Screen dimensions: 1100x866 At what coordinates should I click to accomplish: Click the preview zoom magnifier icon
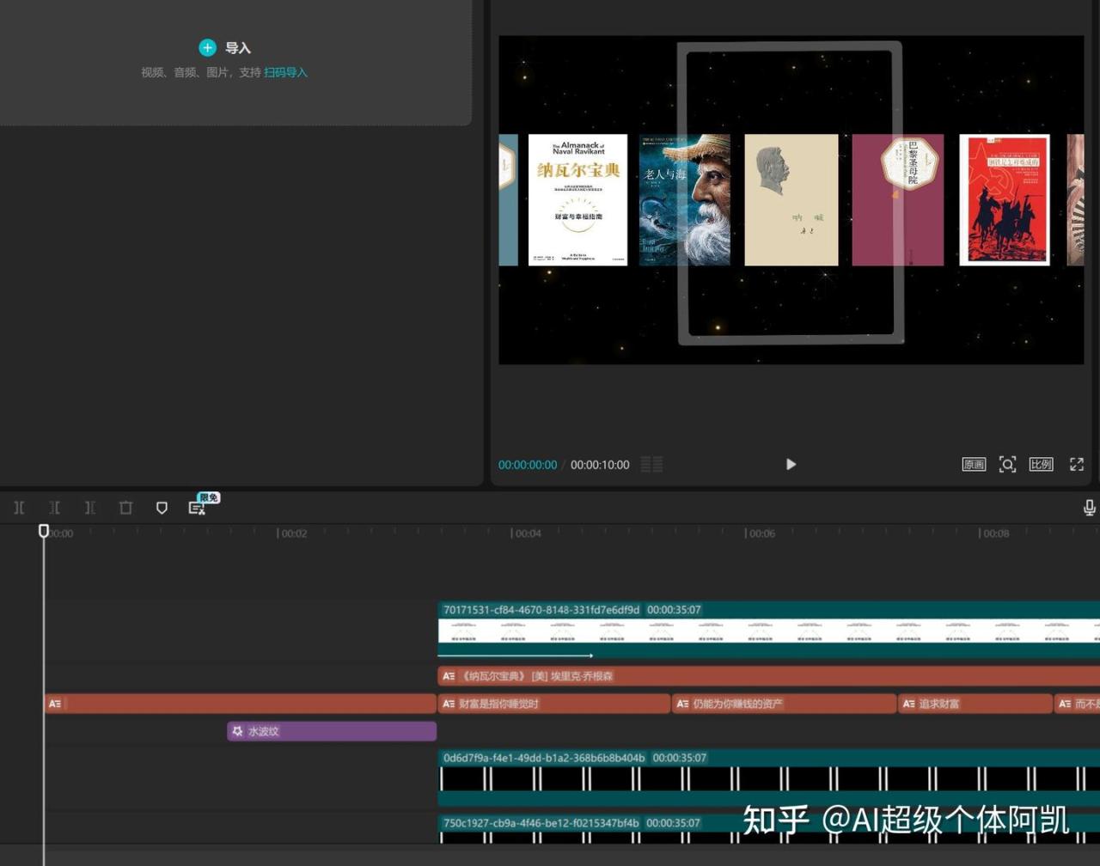click(x=1007, y=465)
